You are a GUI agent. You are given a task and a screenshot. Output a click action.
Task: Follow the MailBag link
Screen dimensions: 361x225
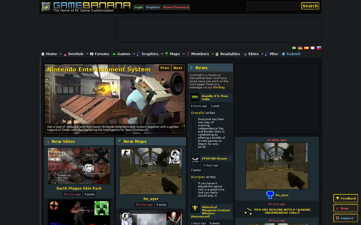[x=219, y=87]
